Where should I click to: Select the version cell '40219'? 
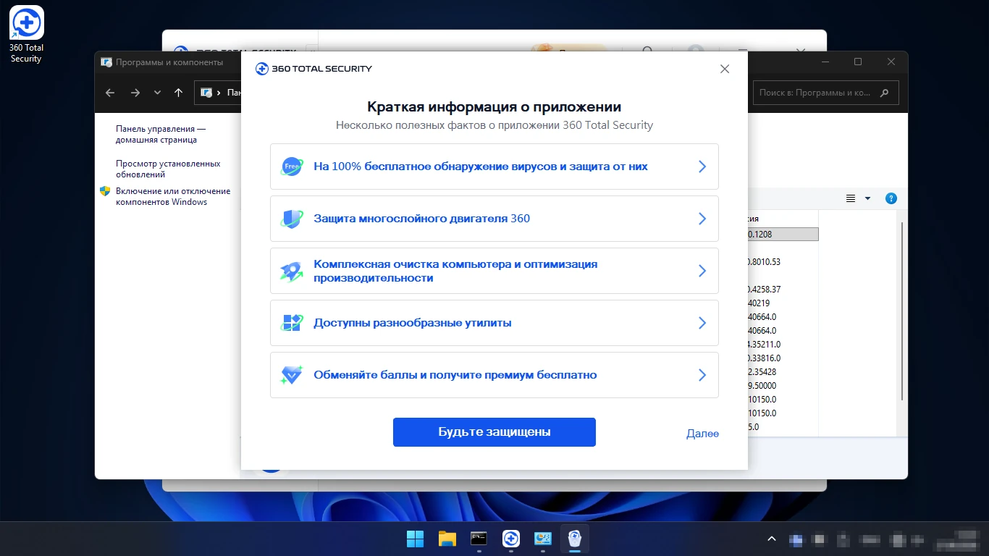[x=760, y=303]
